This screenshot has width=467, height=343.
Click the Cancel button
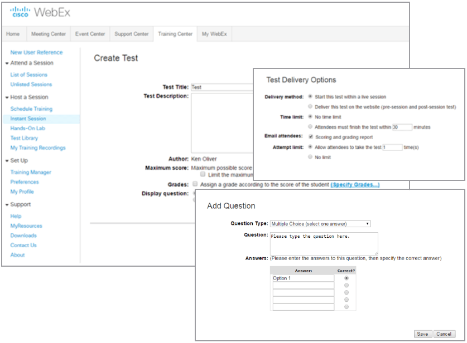[x=445, y=334]
